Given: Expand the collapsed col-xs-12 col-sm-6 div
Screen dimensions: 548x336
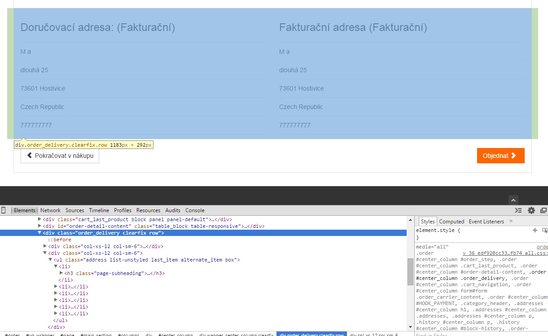Looking at the screenshot, I should pos(45,246).
